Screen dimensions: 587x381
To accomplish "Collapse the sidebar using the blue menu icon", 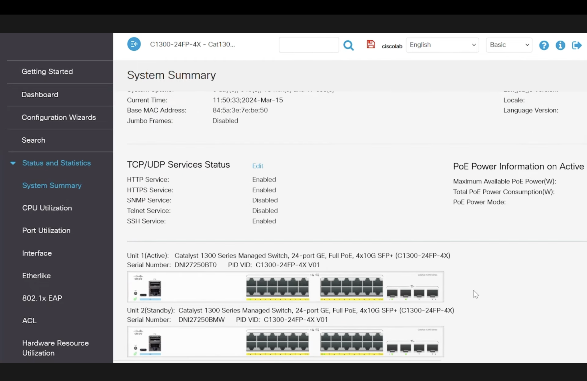I will pos(134,44).
